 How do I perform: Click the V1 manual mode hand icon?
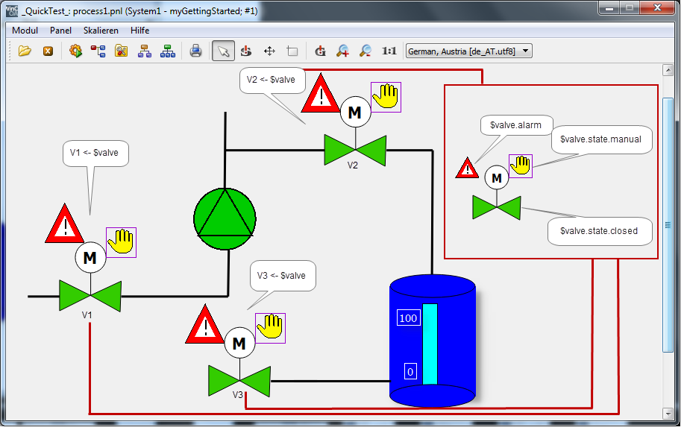tap(121, 242)
